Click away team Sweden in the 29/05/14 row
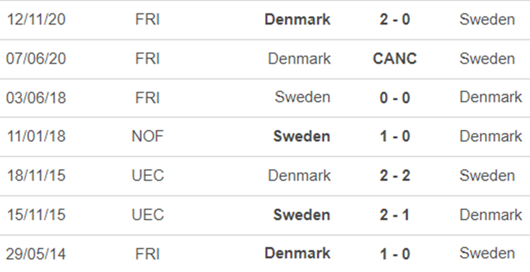Viewport: 530px width, 272px height. tap(487, 253)
